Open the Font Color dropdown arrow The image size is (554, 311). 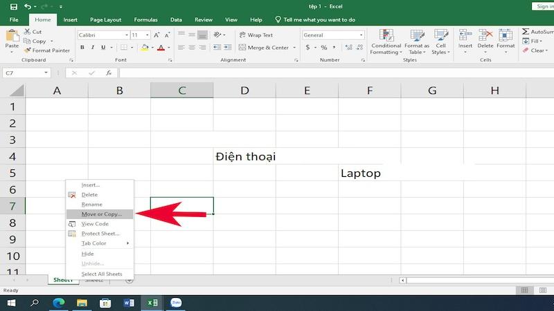(x=169, y=47)
